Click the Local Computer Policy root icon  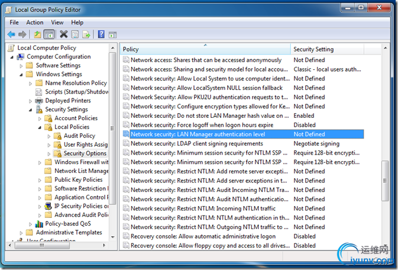(11, 48)
